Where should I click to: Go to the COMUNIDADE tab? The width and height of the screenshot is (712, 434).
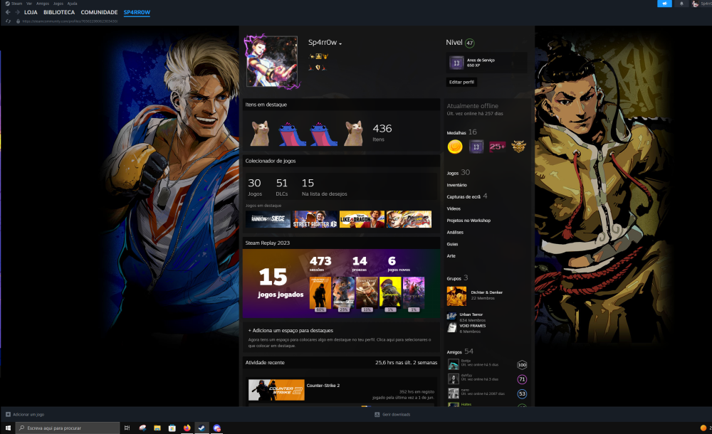99,12
